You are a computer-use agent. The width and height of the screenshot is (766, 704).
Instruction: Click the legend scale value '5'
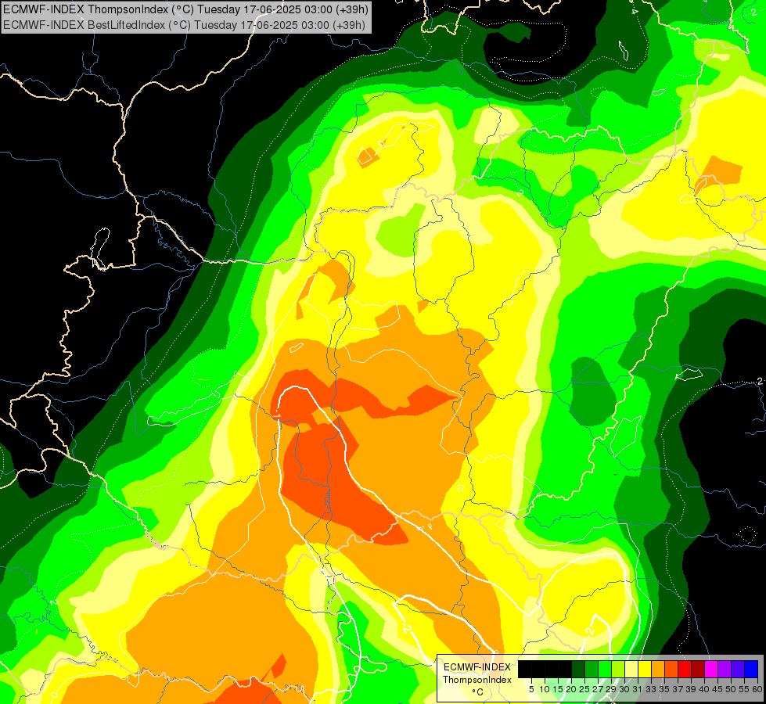531,689
